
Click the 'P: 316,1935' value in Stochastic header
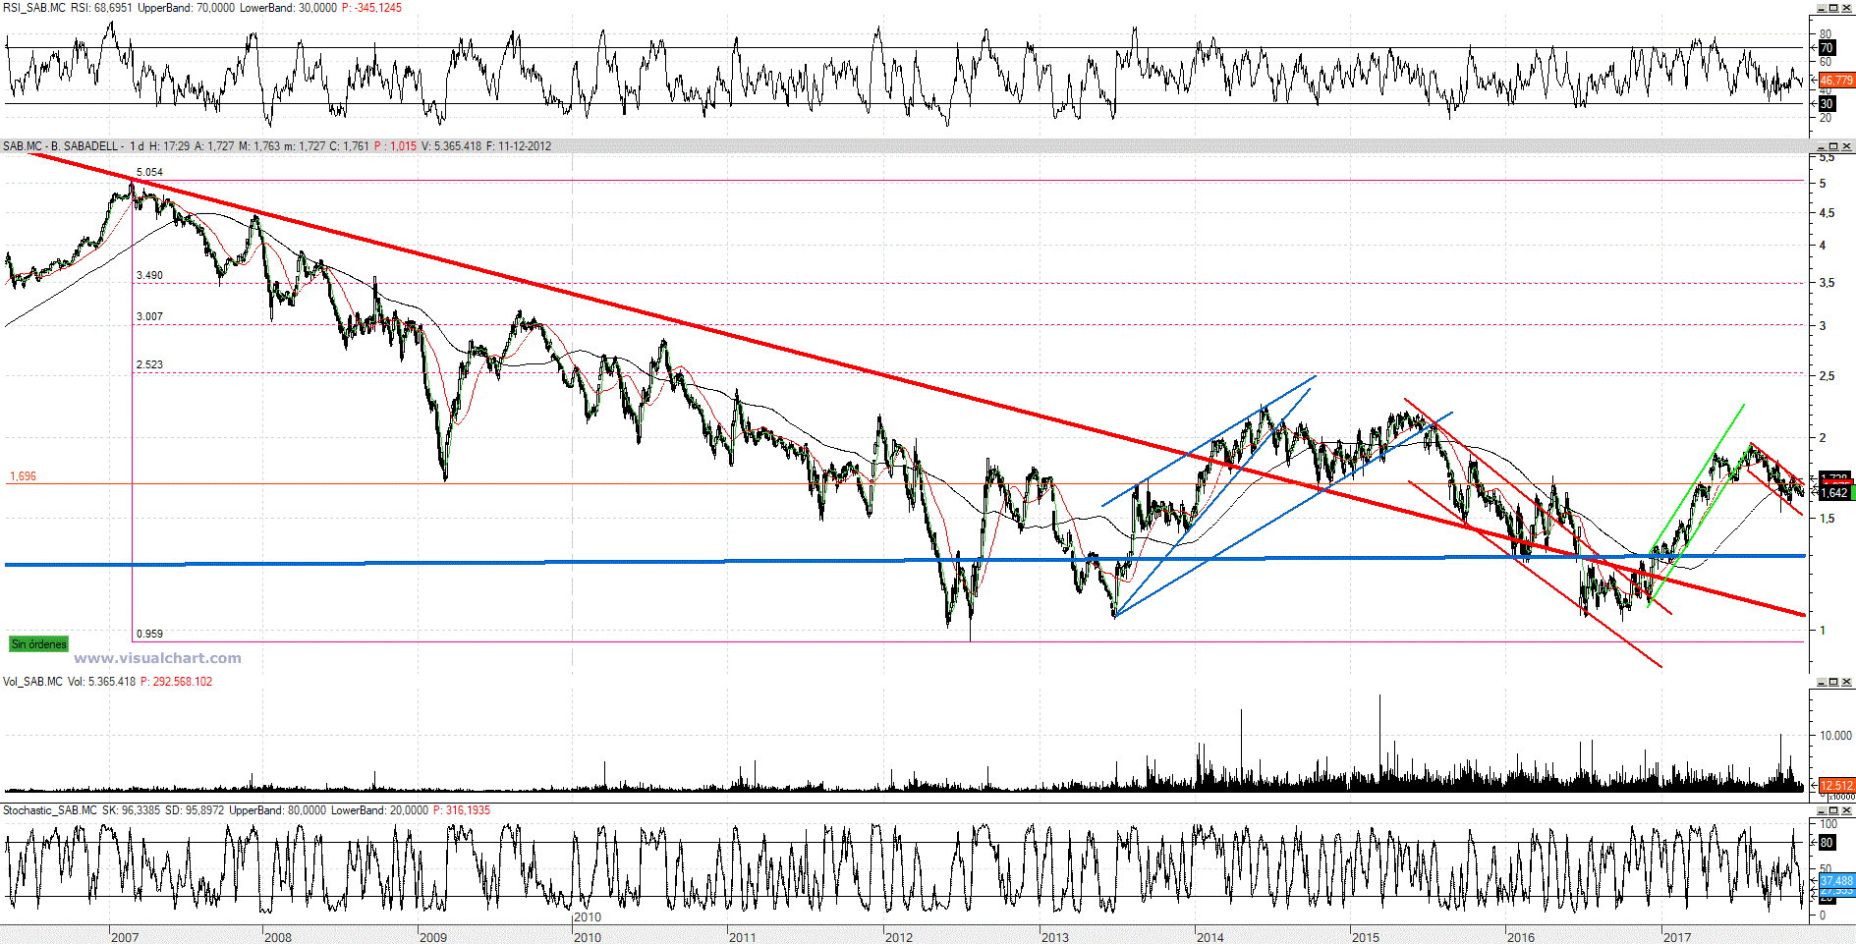[461, 810]
